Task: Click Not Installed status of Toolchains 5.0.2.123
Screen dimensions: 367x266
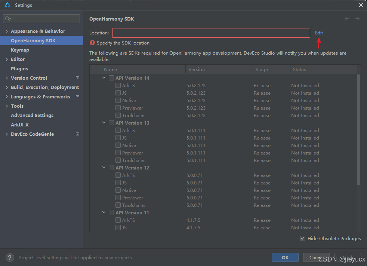Action: point(305,115)
